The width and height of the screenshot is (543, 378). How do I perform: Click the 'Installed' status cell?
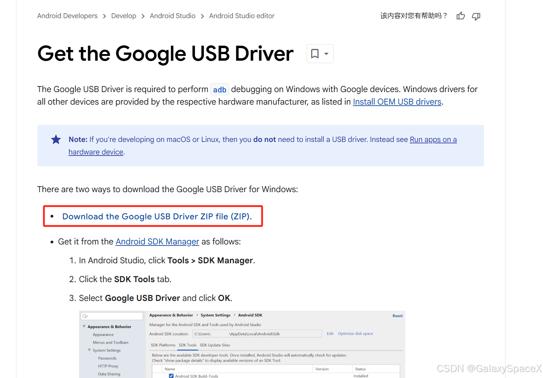pyautogui.click(x=361, y=376)
